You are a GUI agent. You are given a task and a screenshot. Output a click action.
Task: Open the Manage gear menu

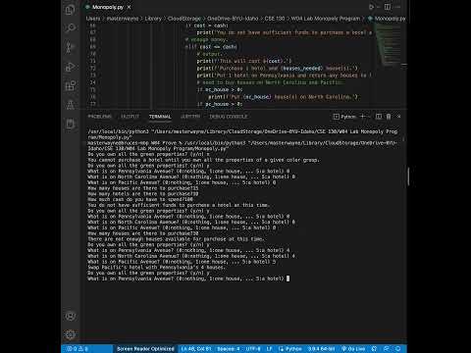coord(70,334)
